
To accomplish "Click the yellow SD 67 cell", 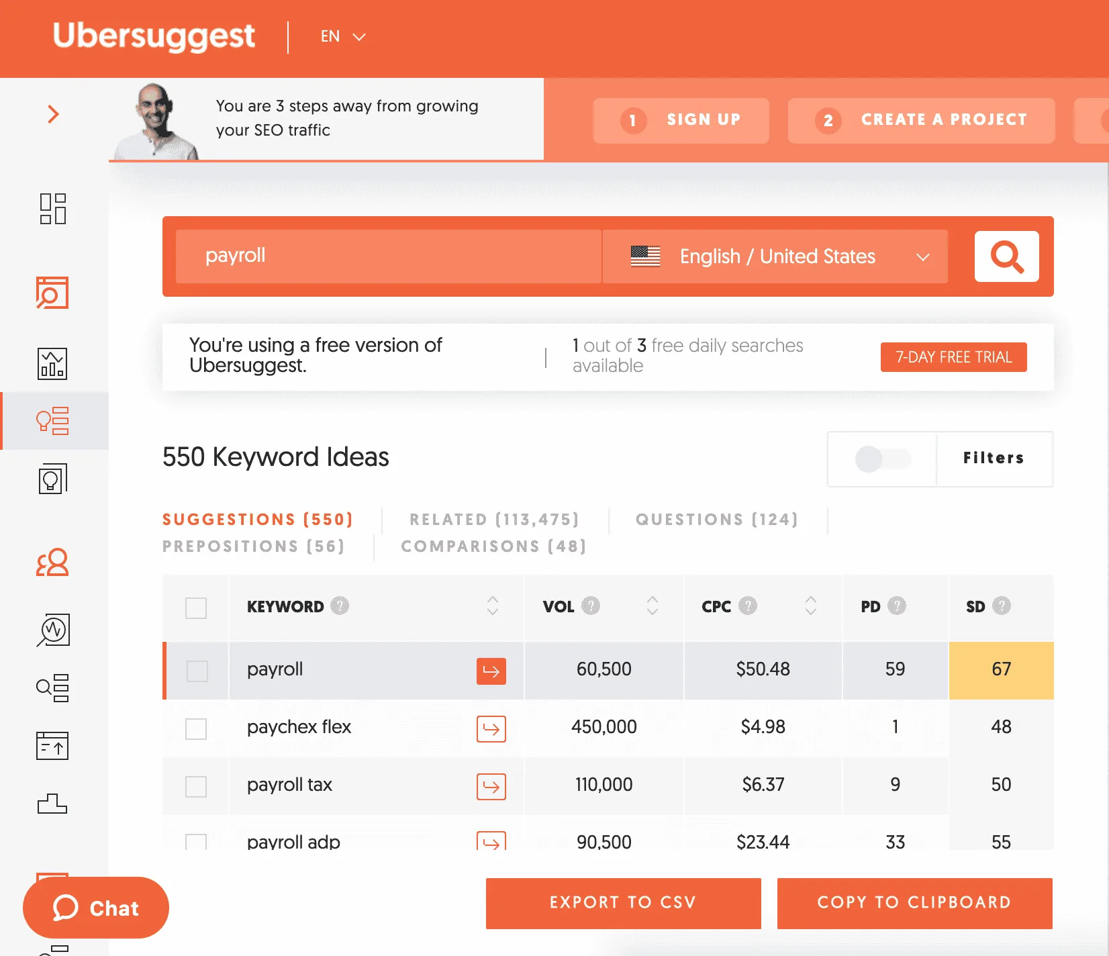I will click(1001, 670).
